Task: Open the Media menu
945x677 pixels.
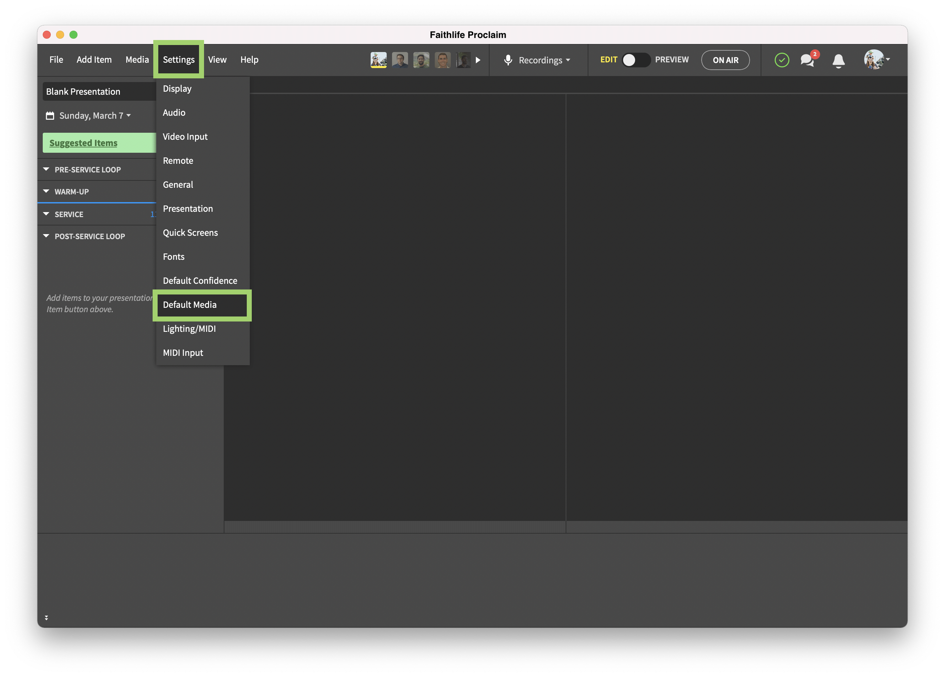Action: [x=137, y=59]
